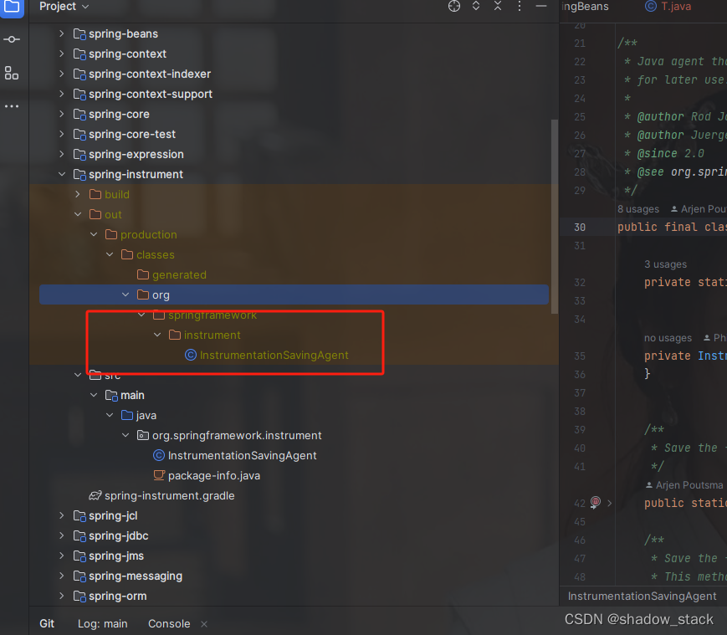Expand spring-messaging module
Image resolution: width=727 pixels, height=635 pixels.
click(62, 576)
